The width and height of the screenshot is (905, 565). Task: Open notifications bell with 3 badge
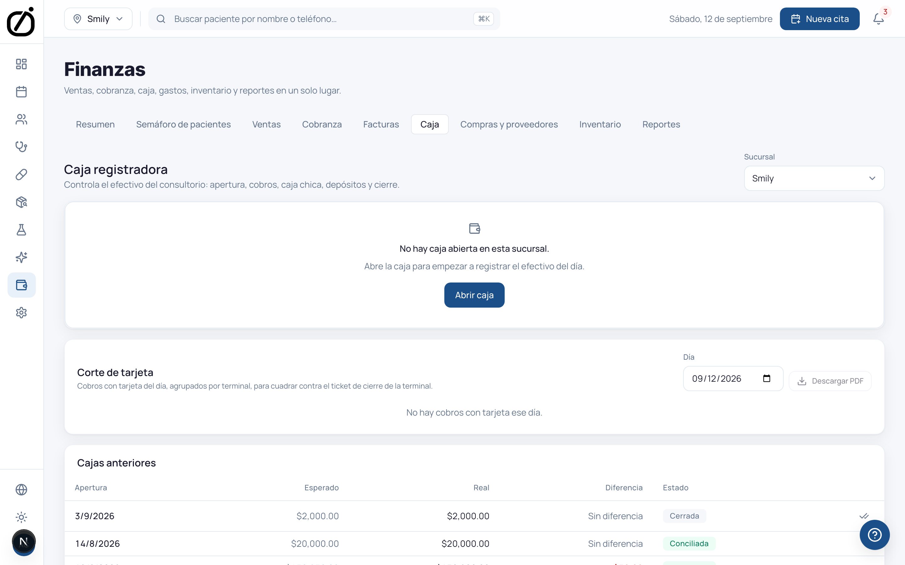coord(879,19)
